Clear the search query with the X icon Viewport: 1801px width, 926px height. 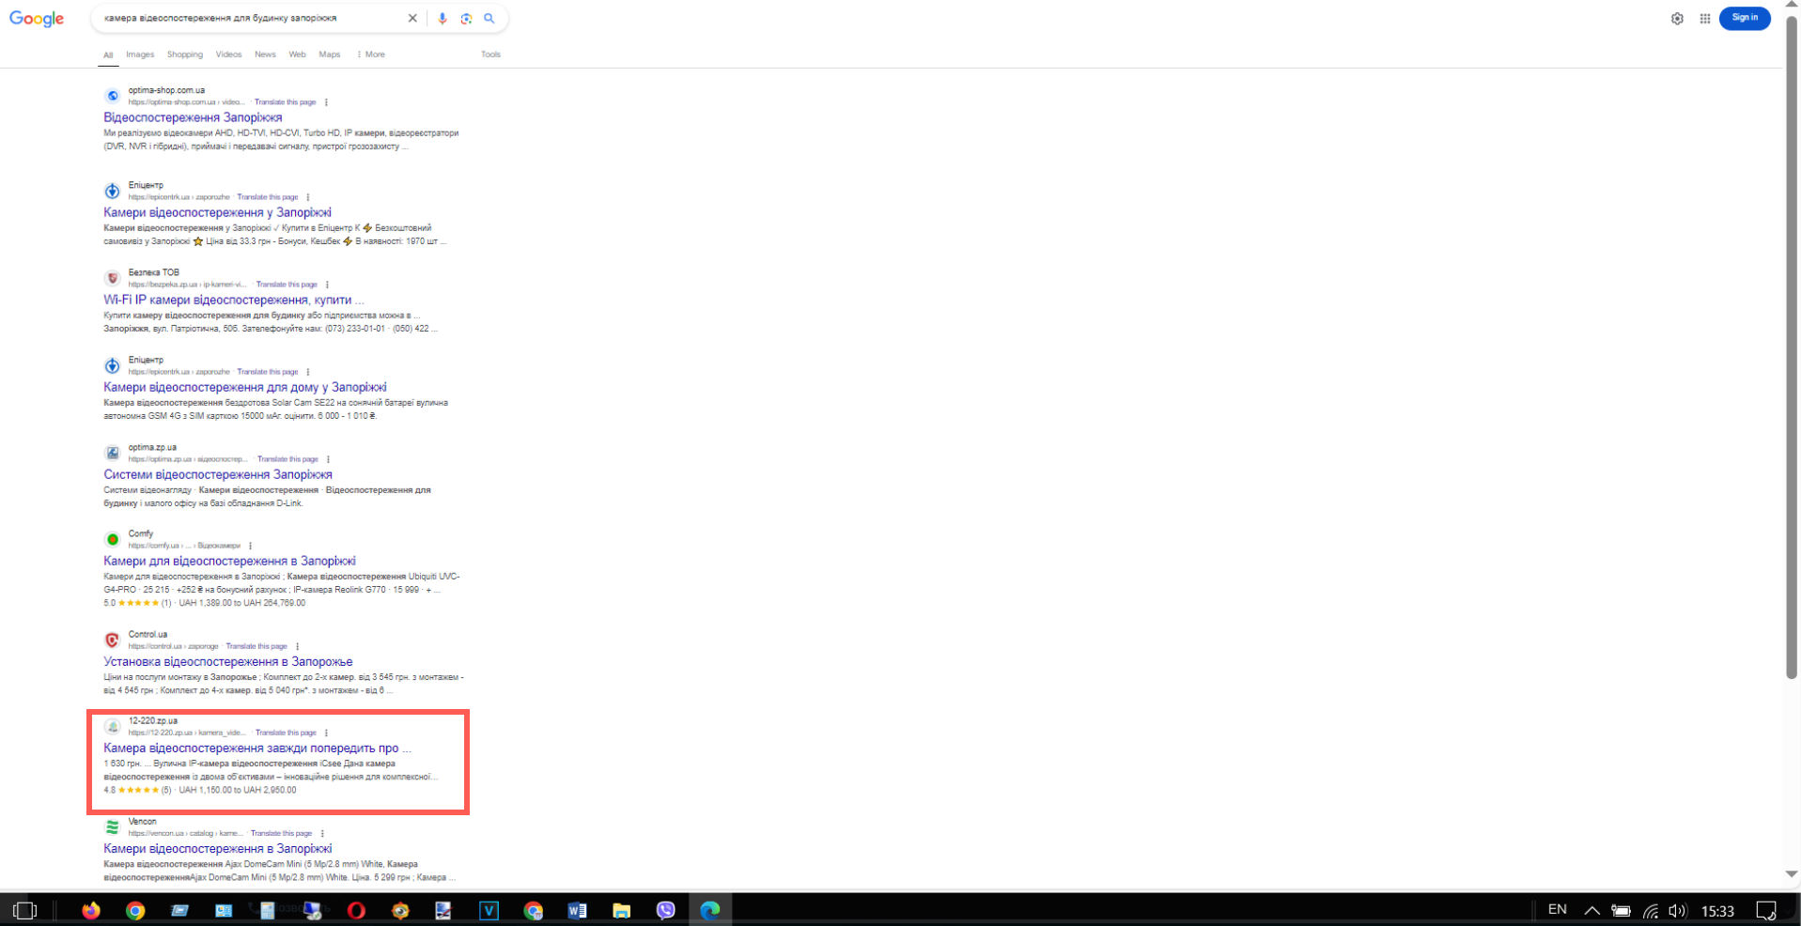tap(411, 18)
